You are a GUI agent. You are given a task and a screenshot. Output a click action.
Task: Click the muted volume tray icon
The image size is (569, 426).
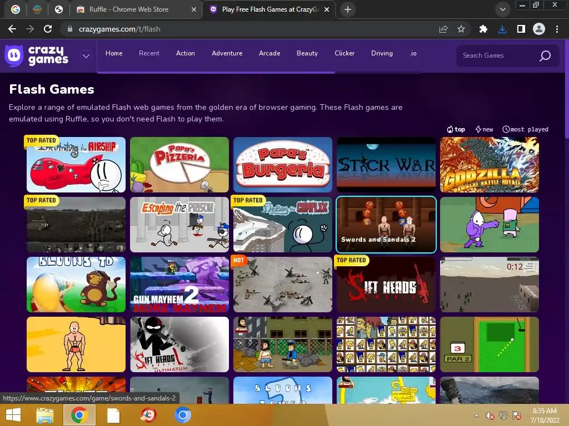tap(490, 415)
